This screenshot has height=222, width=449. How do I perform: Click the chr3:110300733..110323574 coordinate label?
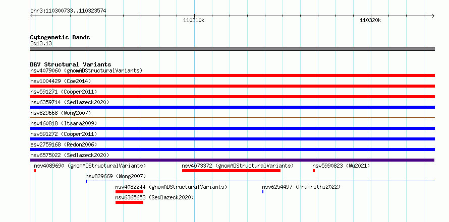pyautogui.click(x=68, y=11)
